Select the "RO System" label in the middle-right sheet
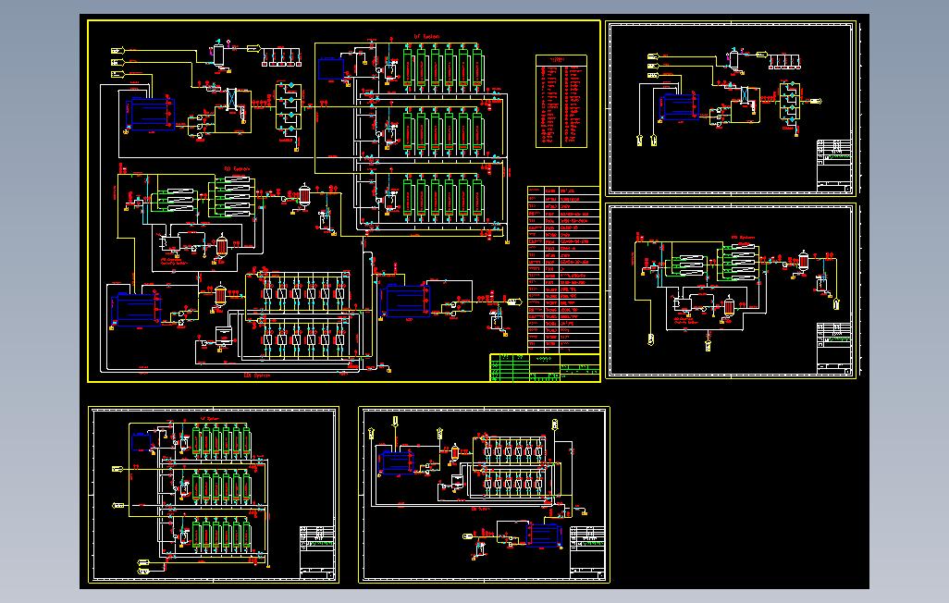The height and width of the screenshot is (603, 949). click(x=742, y=238)
